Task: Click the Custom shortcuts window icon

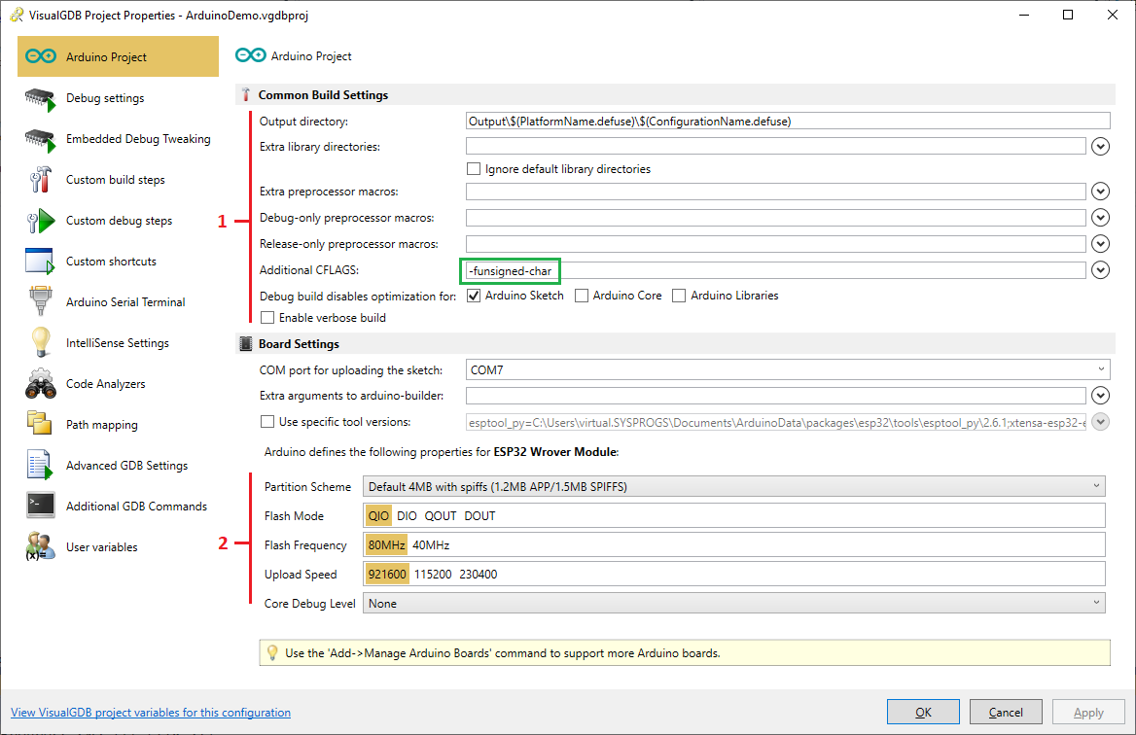Action: [40, 262]
